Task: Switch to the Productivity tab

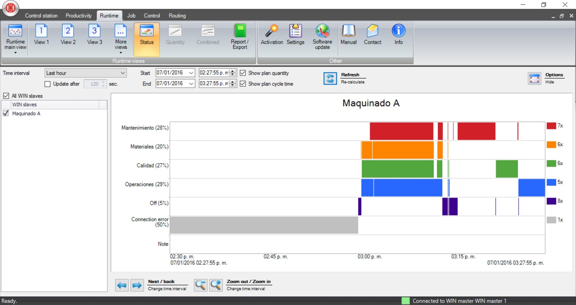Action: pyautogui.click(x=78, y=15)
